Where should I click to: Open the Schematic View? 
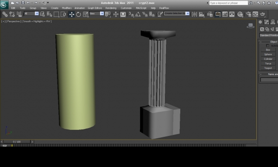(232, 14)
